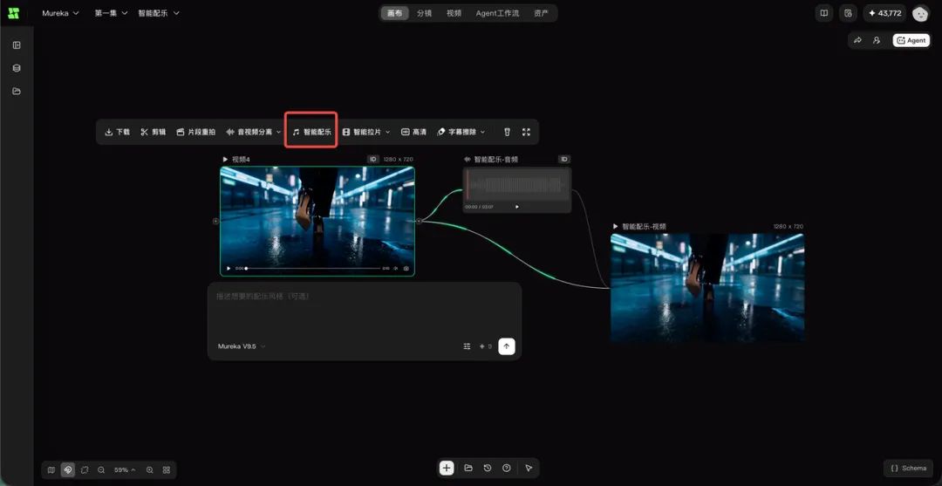Open the folder icon in left sidebar
The width and height of the screenshot is (942, 486).
tap(17, 92)
